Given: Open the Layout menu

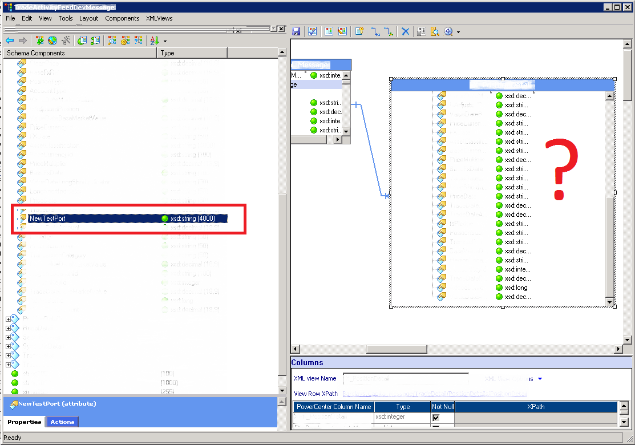Looking at the screenshot, I should point(88,18).
